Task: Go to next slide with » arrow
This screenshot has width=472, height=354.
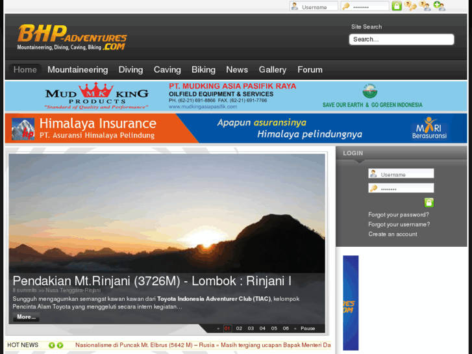Action: 295,329
